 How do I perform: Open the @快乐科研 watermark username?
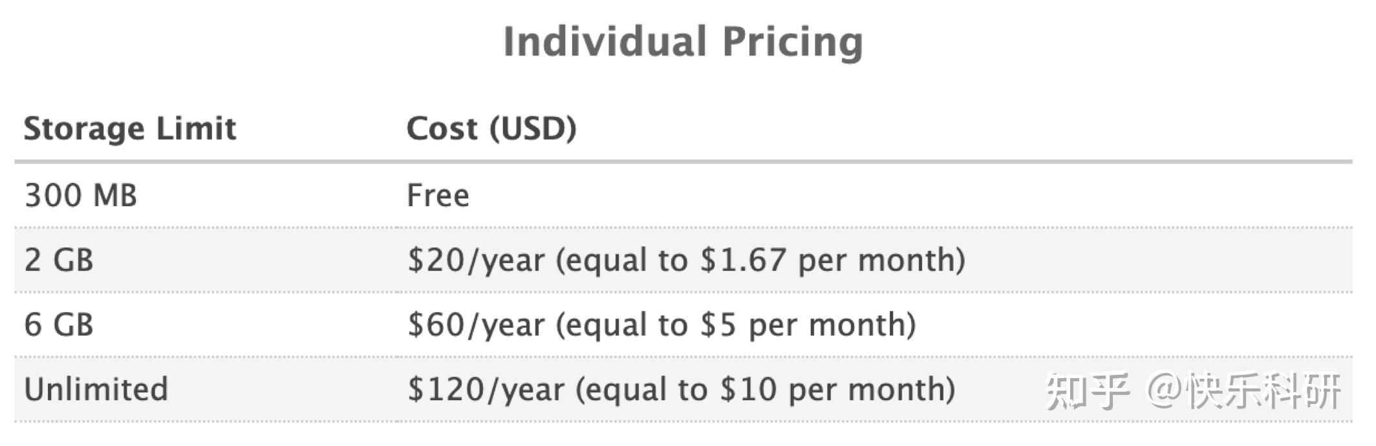[1244, 390]
